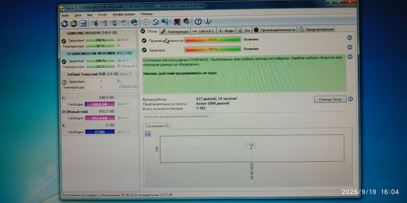Click the blue update arrows toolbar icon
Viewport: 407px width, 203px height.
(155, 22)
